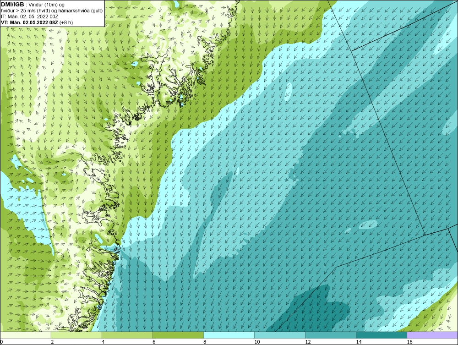
Task: Click the 12-14 m/s teal legend swatch
Action: pyautogui.click(x=331, y=335)
